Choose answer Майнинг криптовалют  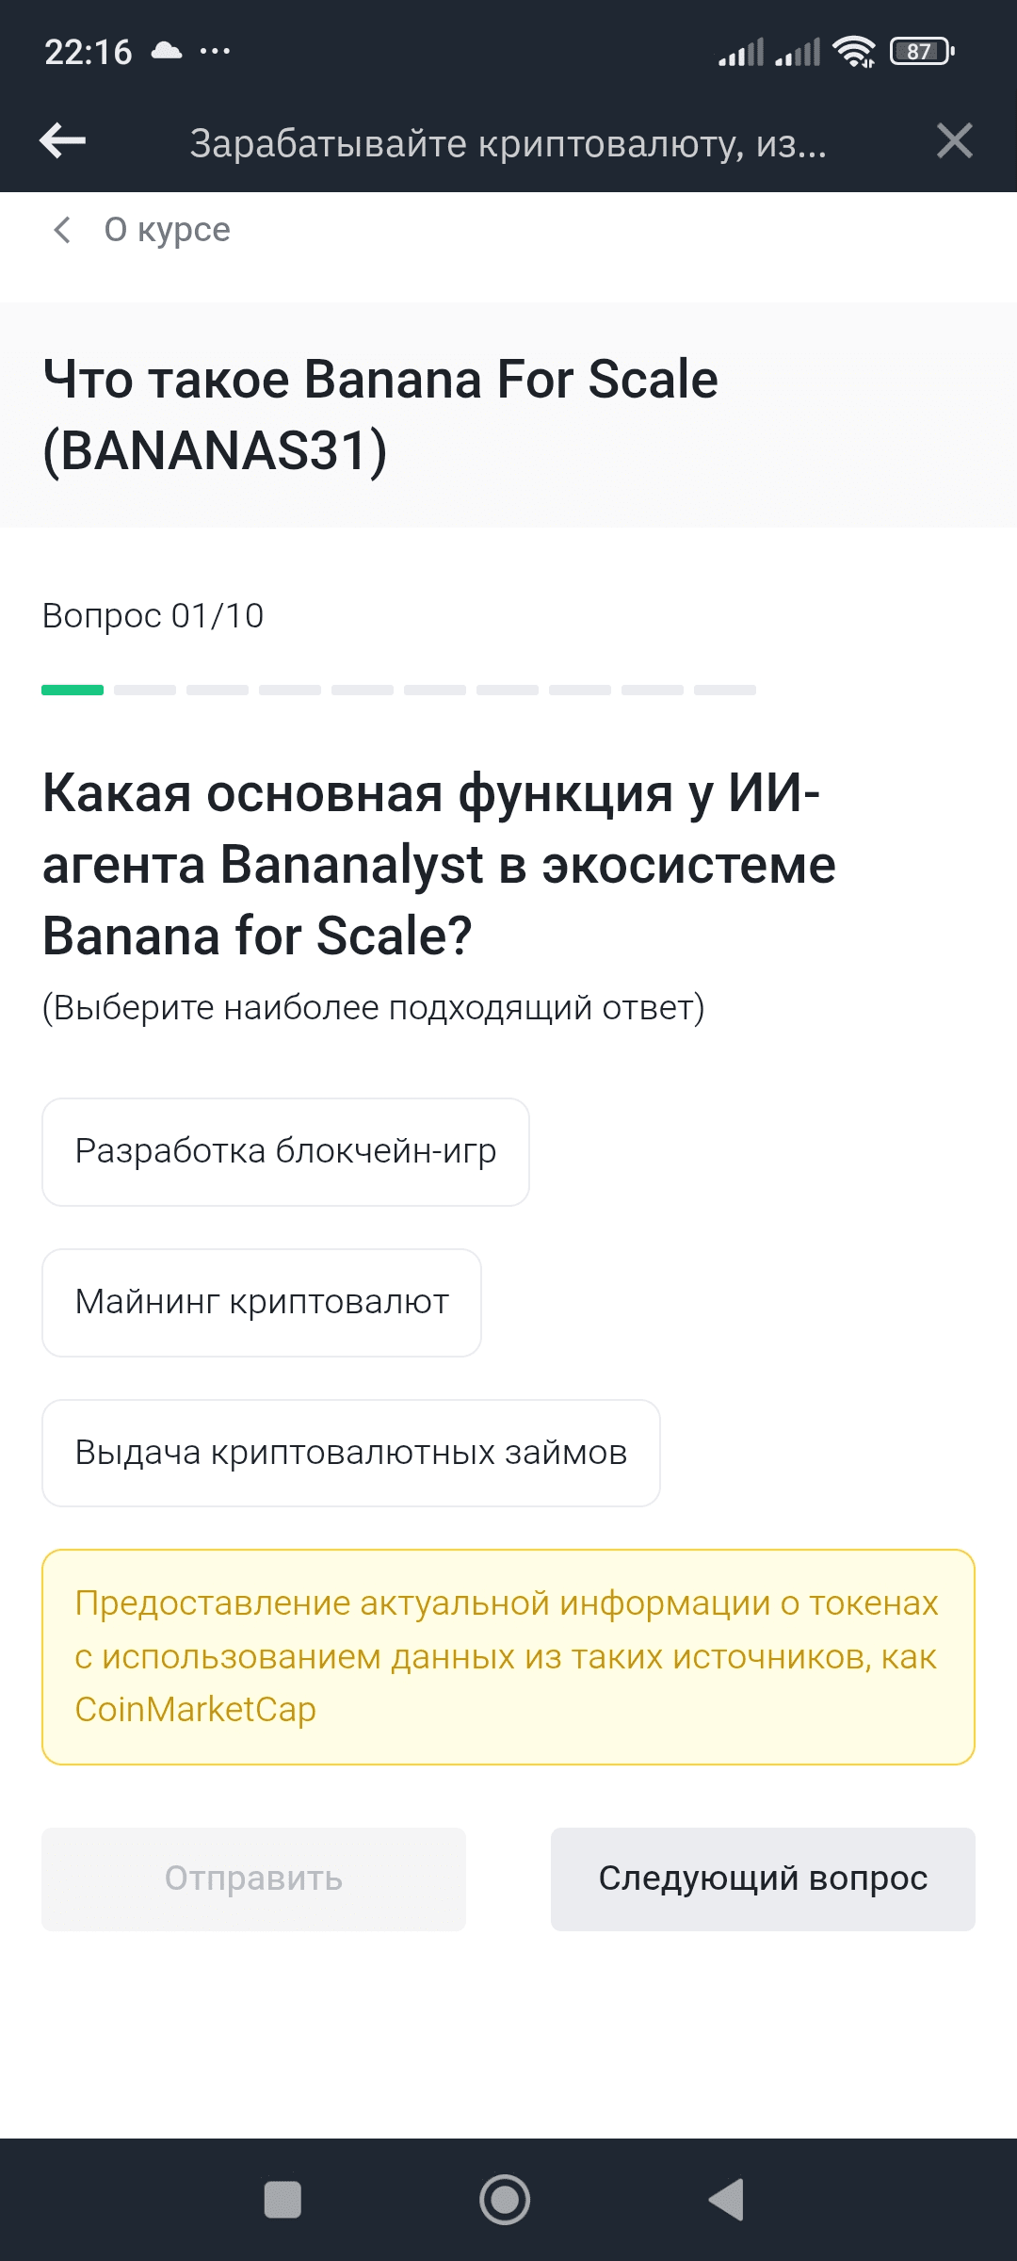[x=262, y=1302]
